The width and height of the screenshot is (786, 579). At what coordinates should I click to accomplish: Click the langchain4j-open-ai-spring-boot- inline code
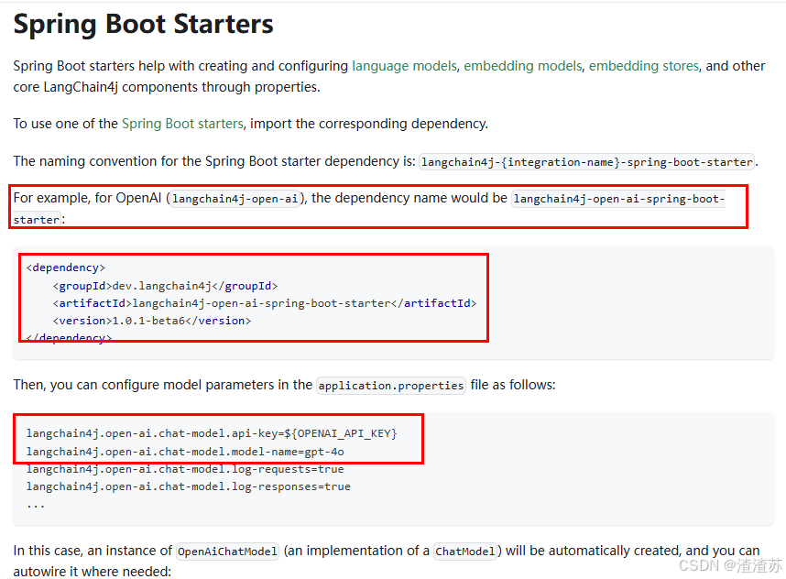coord(618,199)
